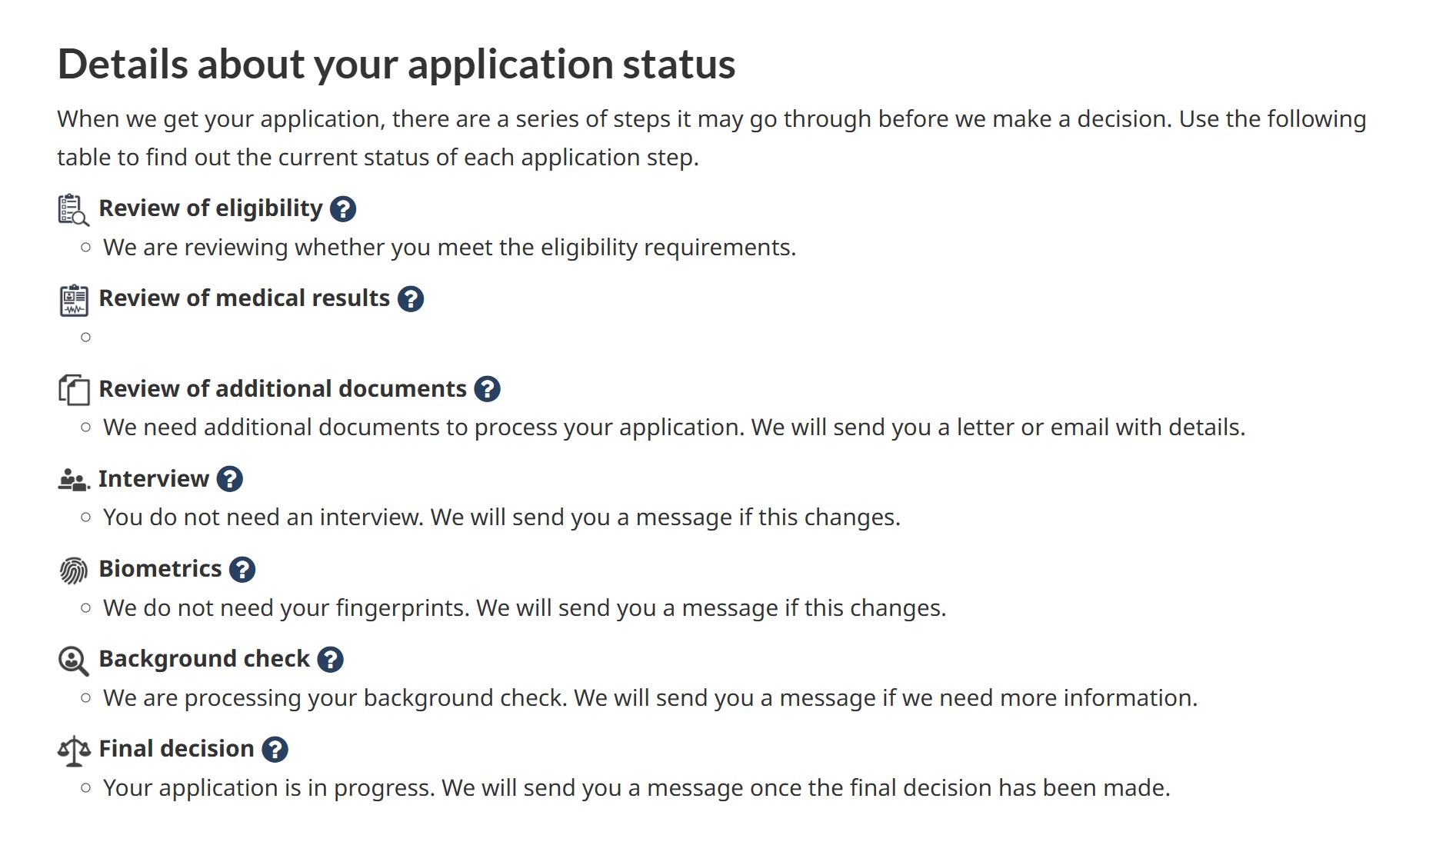
Task: Open help icon beside Background check
Action: [x=330, y=660]
